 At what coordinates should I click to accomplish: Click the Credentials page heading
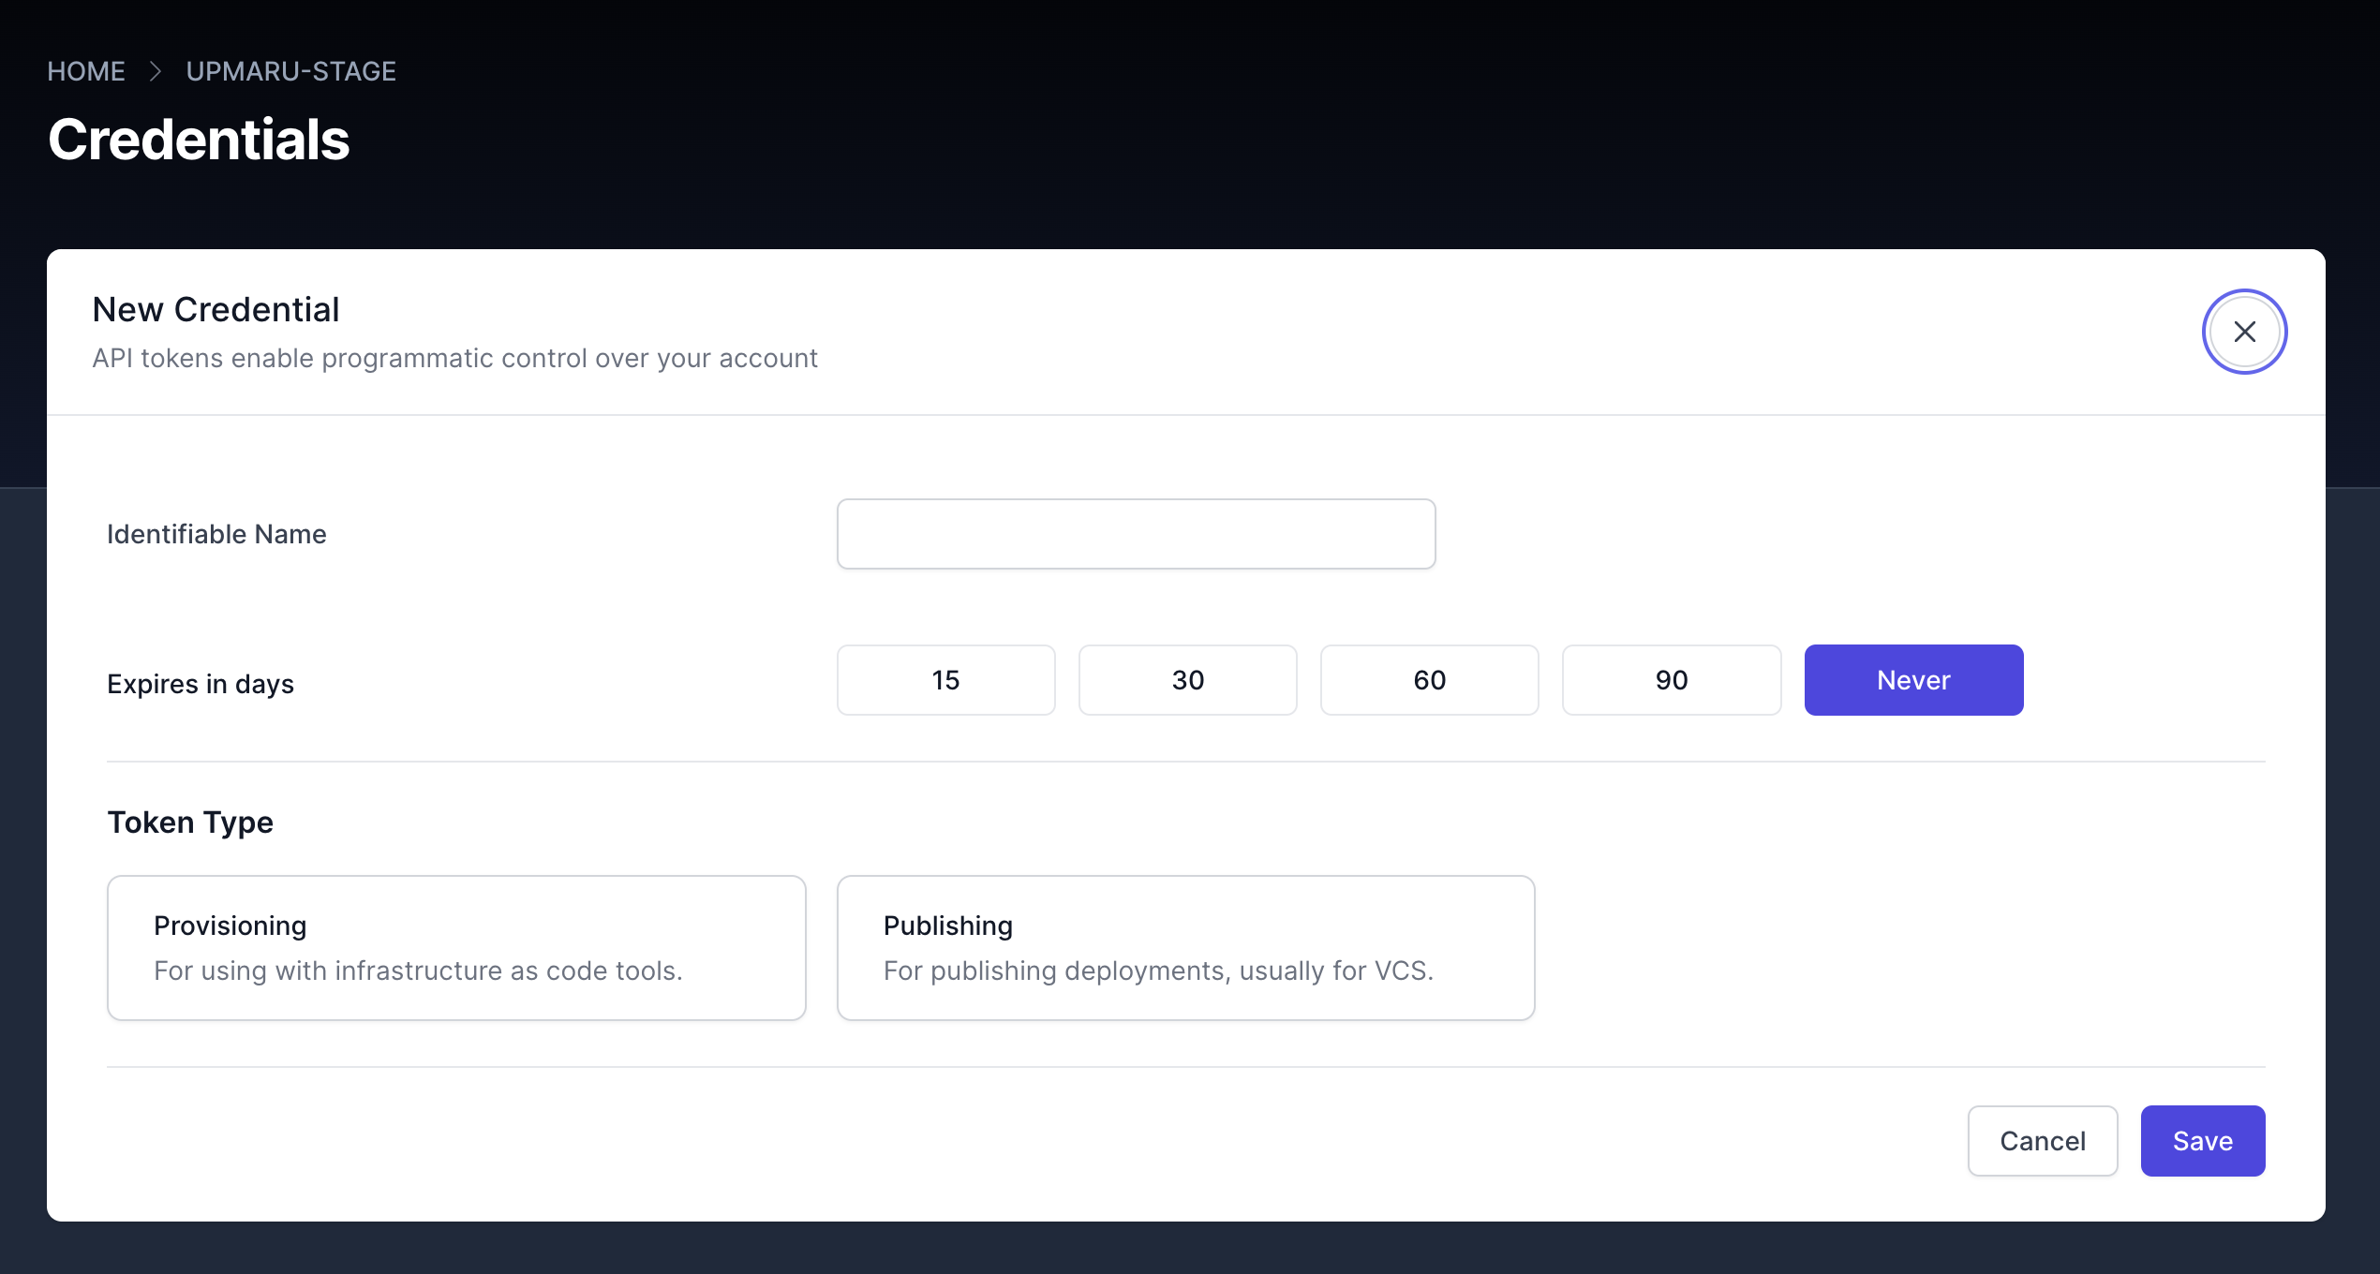tap(199, 140)
